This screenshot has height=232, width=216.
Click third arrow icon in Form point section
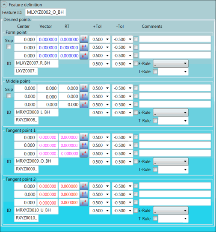[84, 56]
